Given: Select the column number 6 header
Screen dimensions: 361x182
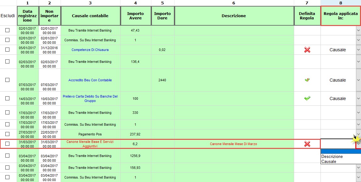Looking at the screenshot, I should (234, 3).
